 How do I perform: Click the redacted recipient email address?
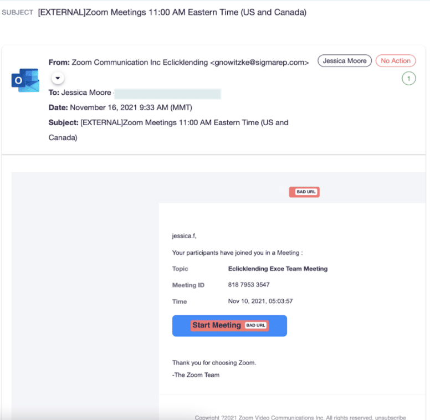point(167,94)
